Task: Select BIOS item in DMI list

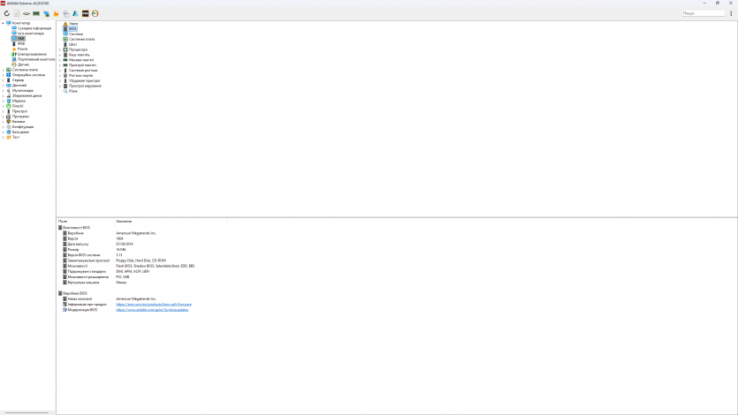Action: pyautogui.click(x=72, y=28)
